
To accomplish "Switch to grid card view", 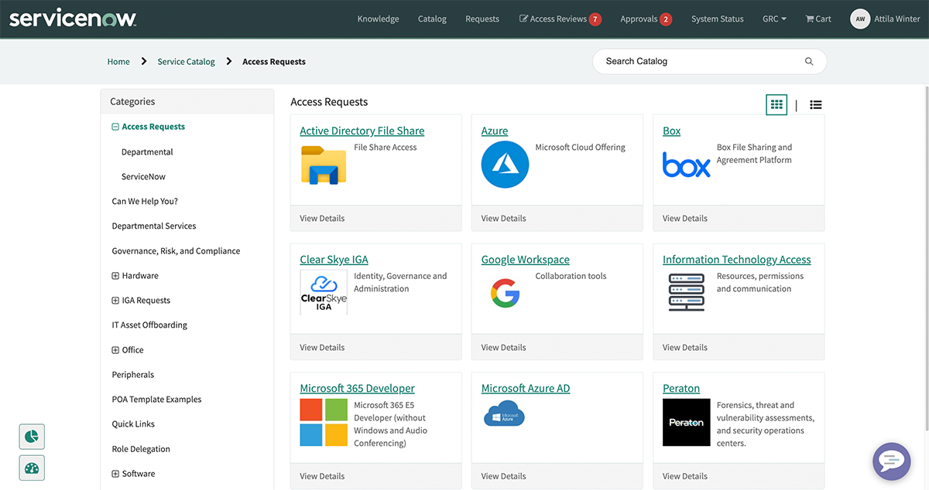I will click(x=776, y=104).
